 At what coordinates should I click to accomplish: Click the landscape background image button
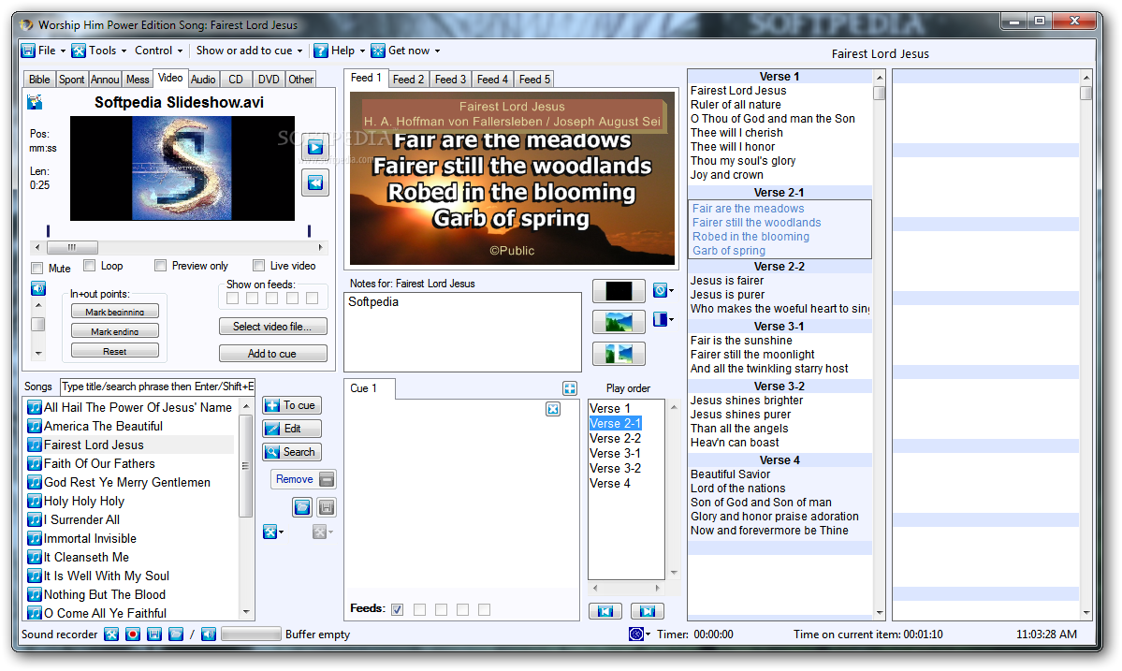[619, 322]
